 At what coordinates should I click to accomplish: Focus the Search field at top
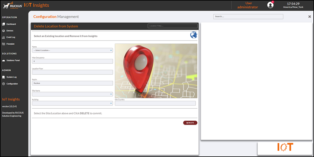248,17
